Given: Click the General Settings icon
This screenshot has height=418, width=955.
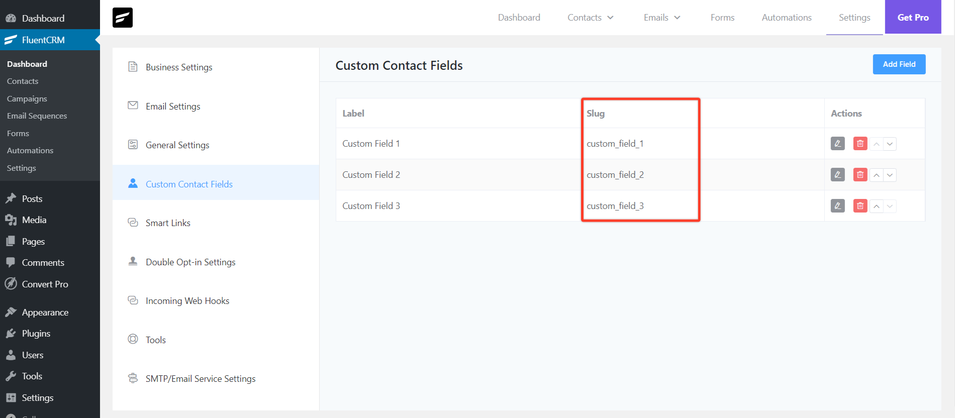Looking at the screenshot, I should (133, 145).
